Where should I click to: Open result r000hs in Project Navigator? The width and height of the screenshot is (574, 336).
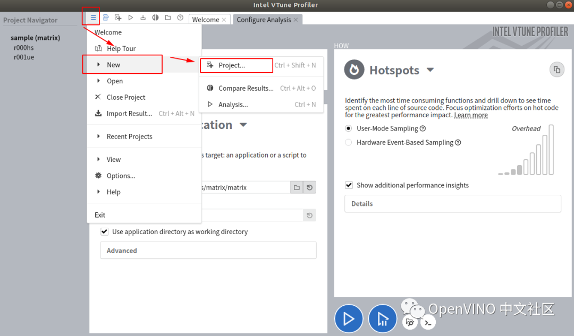[x=24, y=48]
